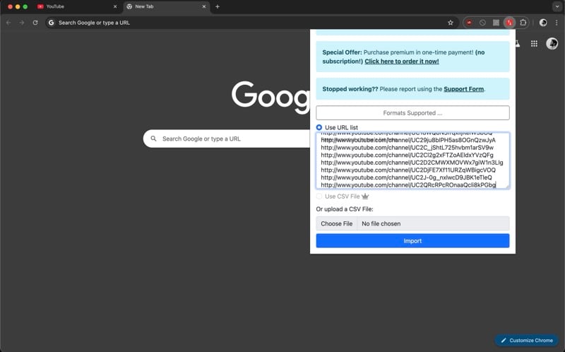The image size is (565, 352).
Task: Expand the tab search dropdown arrow
Action: 557,6
